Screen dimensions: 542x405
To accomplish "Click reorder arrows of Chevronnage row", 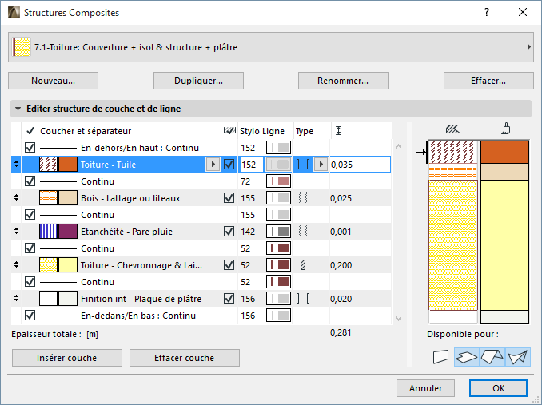I will 16,265.
